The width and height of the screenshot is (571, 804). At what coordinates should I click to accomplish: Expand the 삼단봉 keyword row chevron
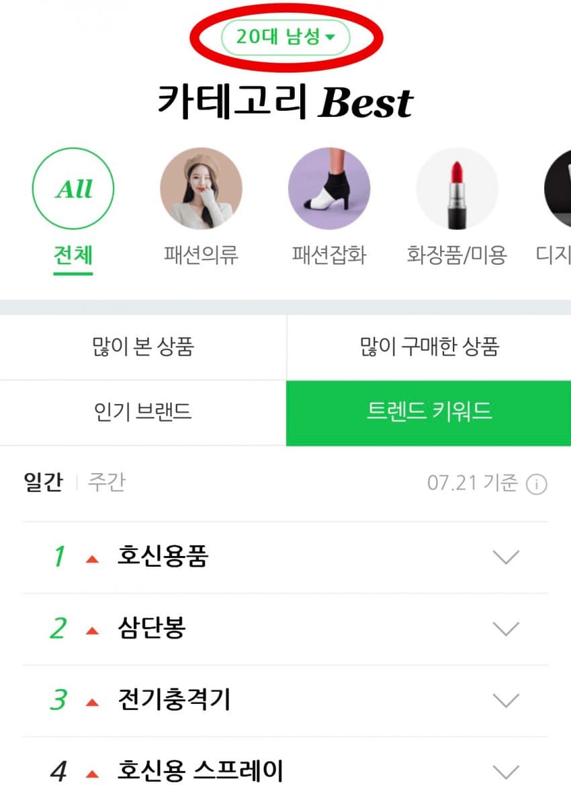coord(506,629)
